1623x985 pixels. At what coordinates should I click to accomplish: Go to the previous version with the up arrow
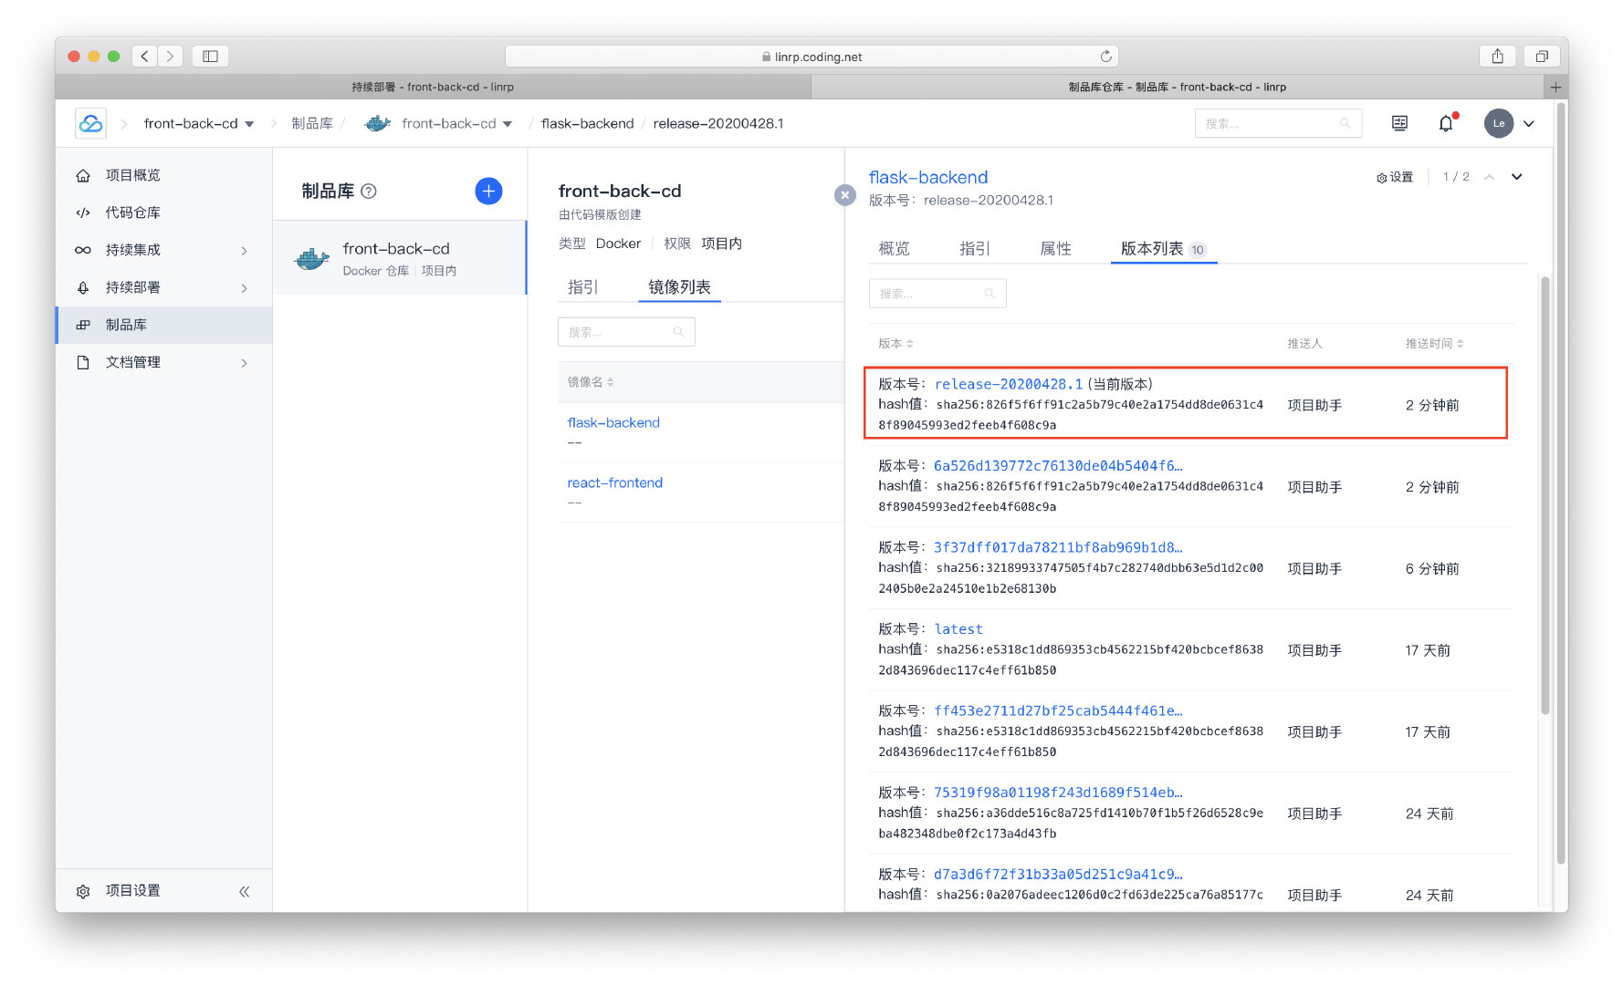pos(1489,177)
